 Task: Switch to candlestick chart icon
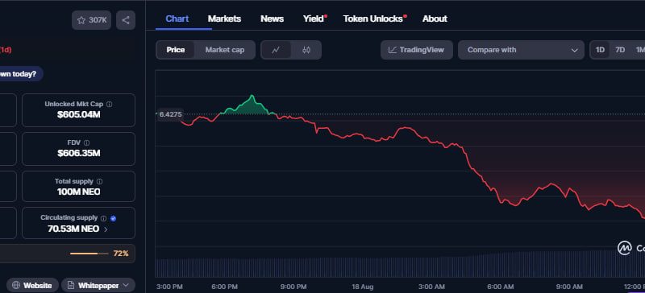click(x=306, y=50)
